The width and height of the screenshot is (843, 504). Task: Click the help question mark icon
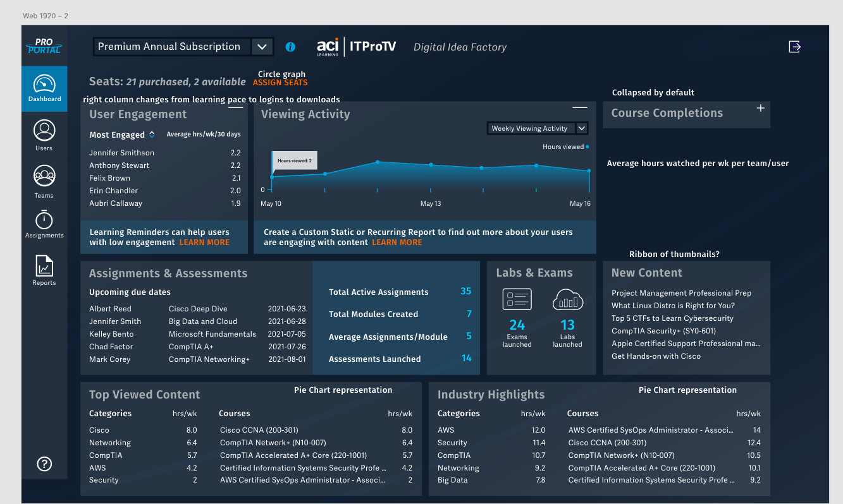click(x=44, y=464)
